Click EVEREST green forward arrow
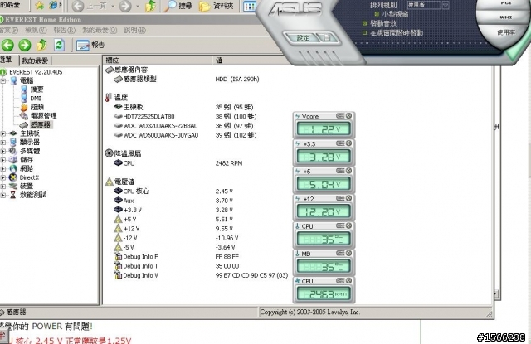 tap(24, 45)
